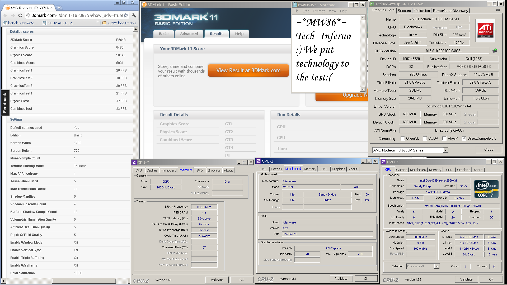
Task: Click the Notepad text editing area
Action: pyautogui.click(x=326, y=53)
